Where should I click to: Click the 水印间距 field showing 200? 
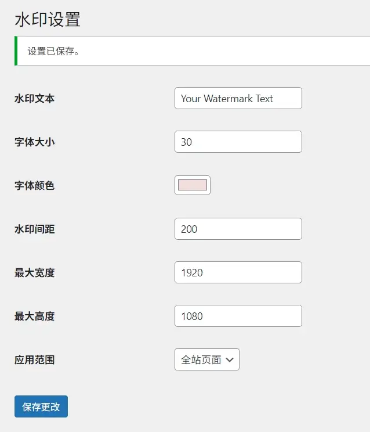[x=238, y=229]
